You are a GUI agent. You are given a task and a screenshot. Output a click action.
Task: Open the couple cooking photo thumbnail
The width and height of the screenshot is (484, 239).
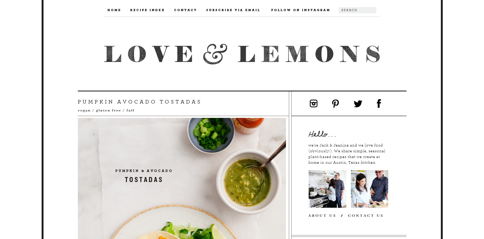(x=370, y=189)
